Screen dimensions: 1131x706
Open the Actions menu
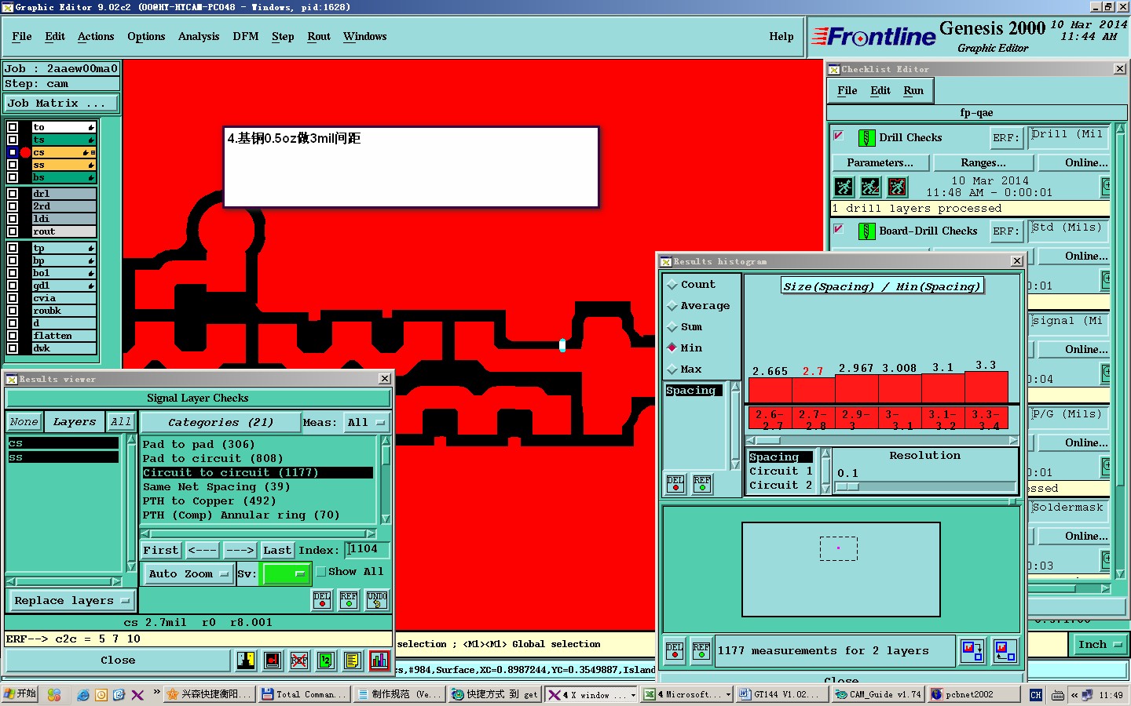(x=96, y=37)
